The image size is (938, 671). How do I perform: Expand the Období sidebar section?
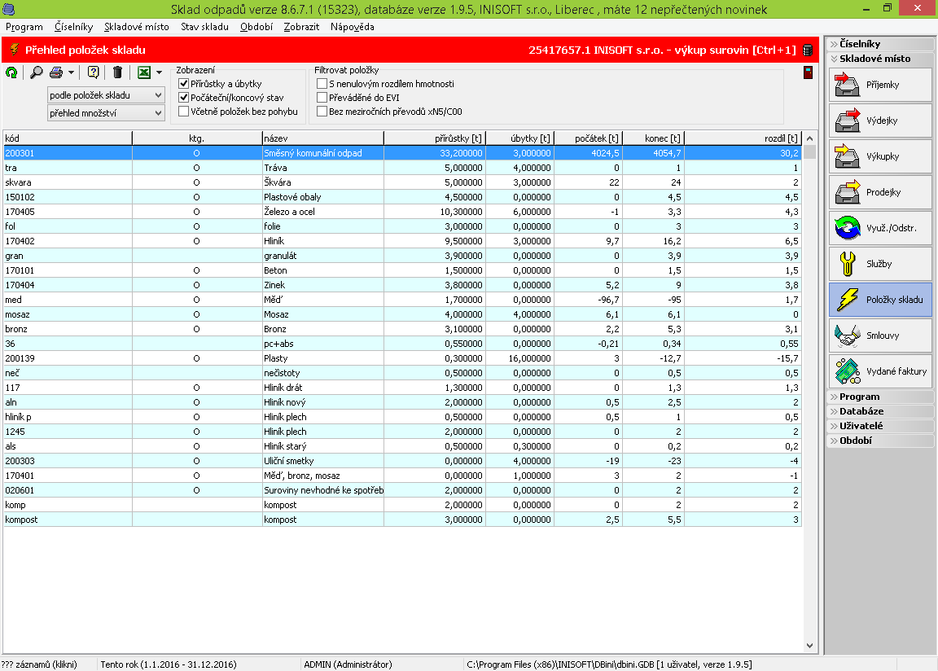click(x=880, y=441)
